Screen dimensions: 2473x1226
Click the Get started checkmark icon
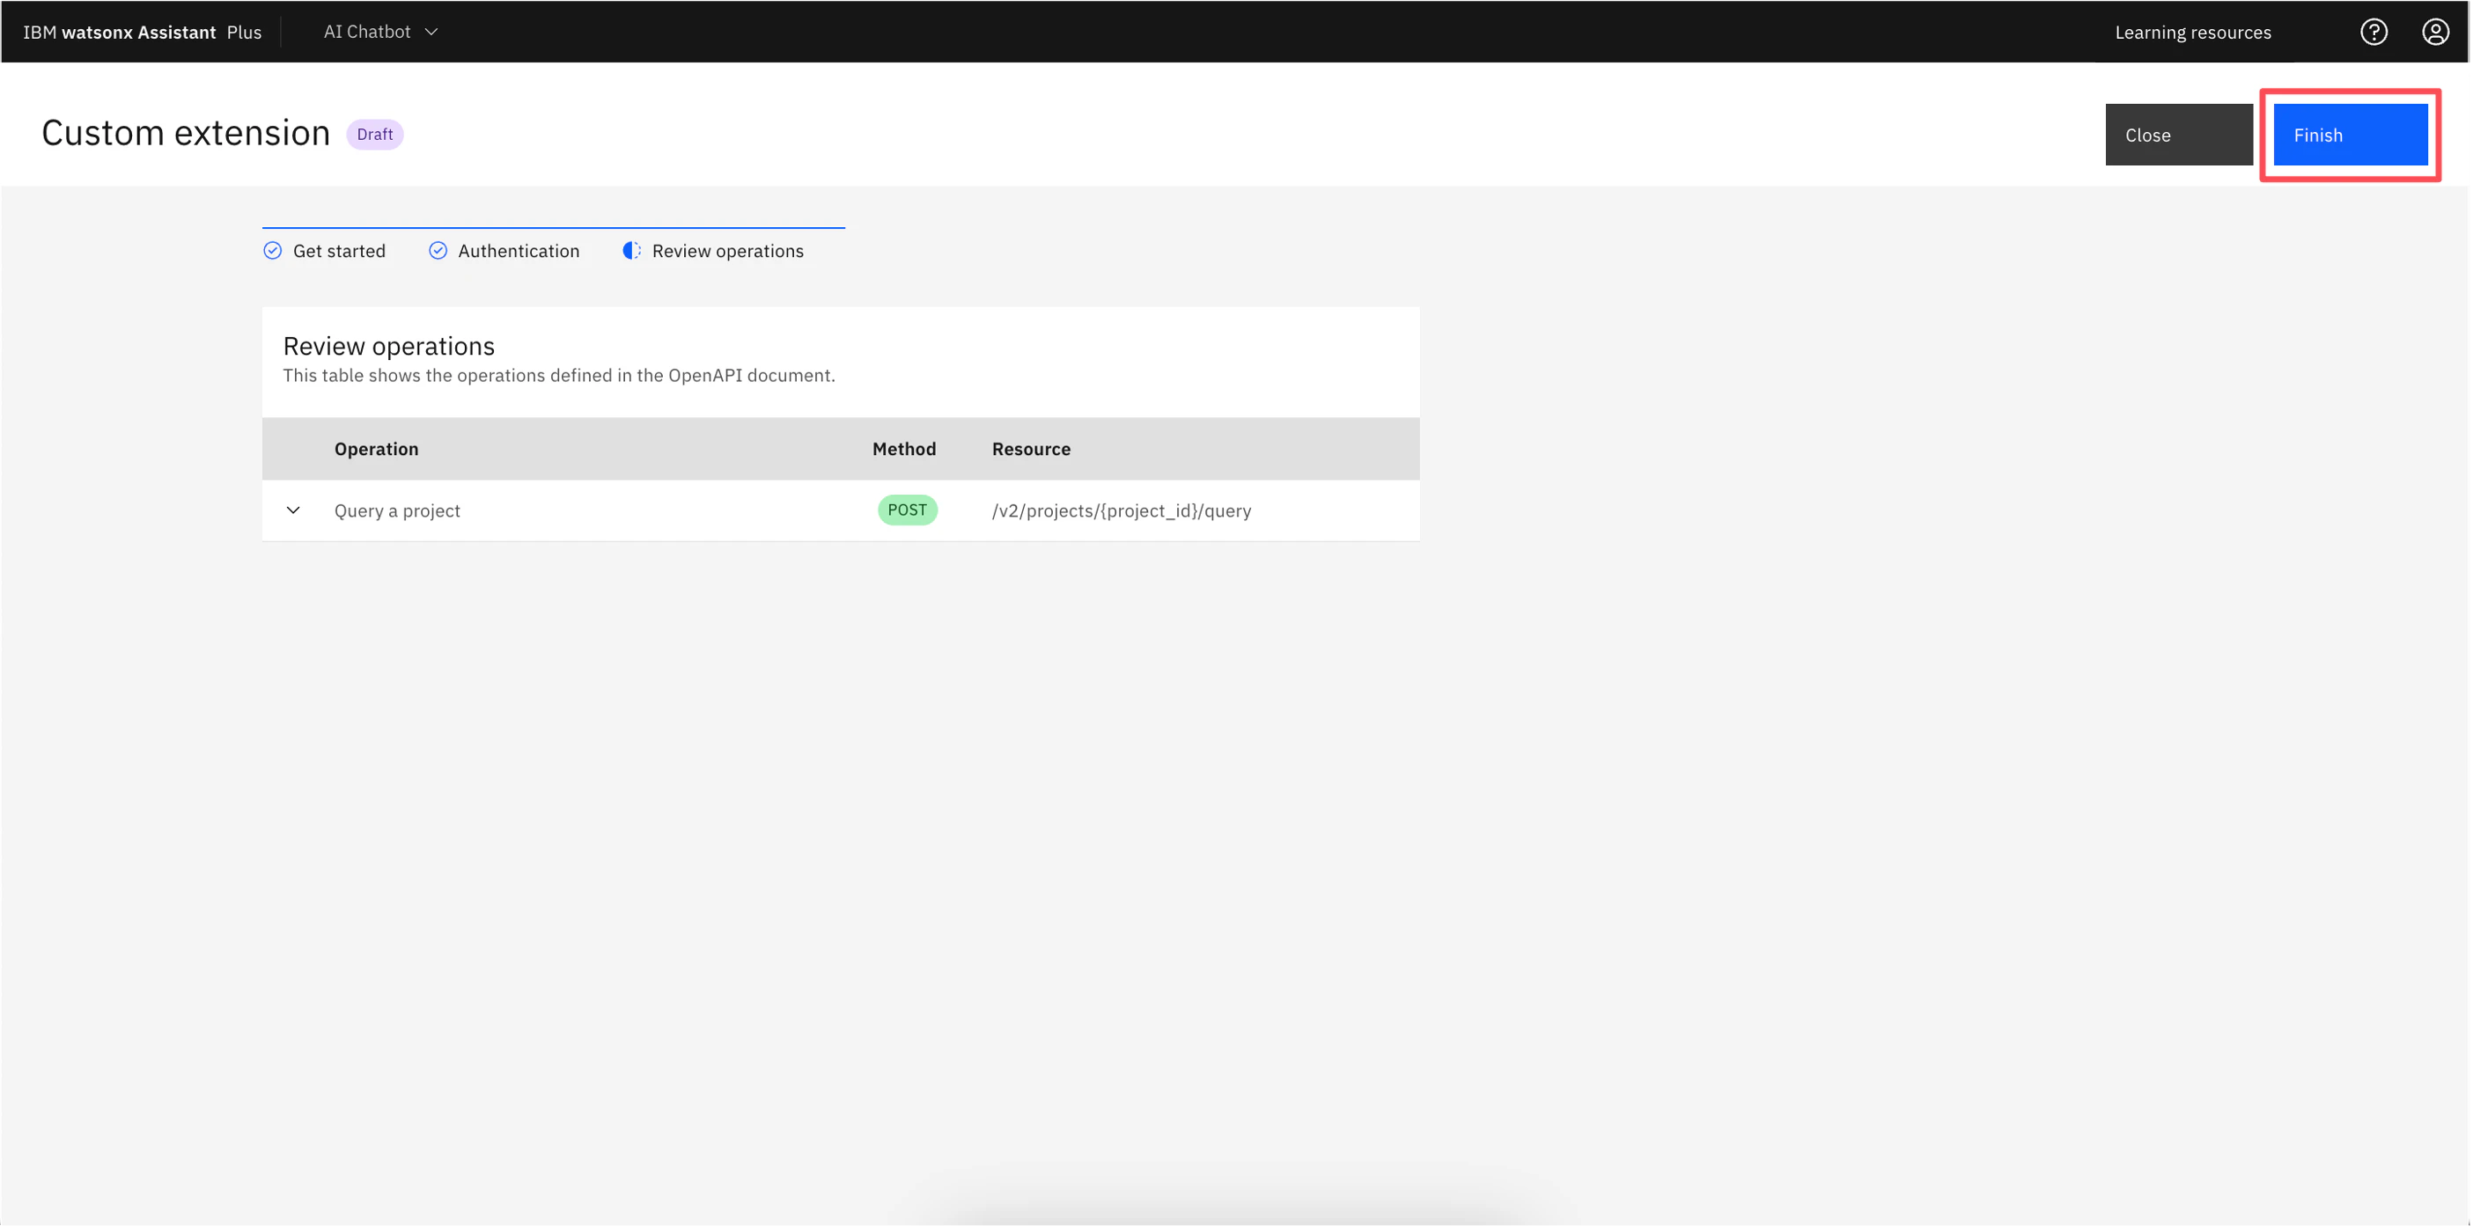click(x=273, y=251)
